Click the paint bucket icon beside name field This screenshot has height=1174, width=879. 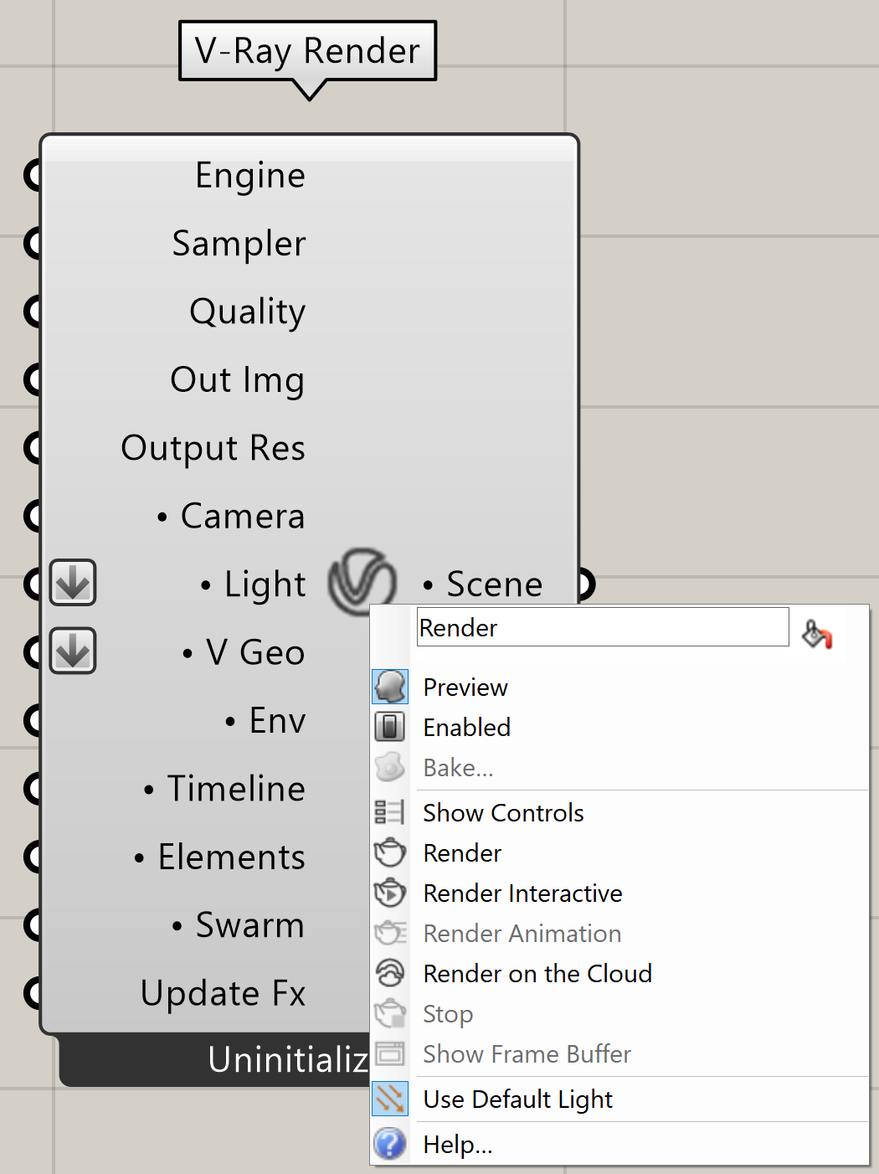click(816, 634)
